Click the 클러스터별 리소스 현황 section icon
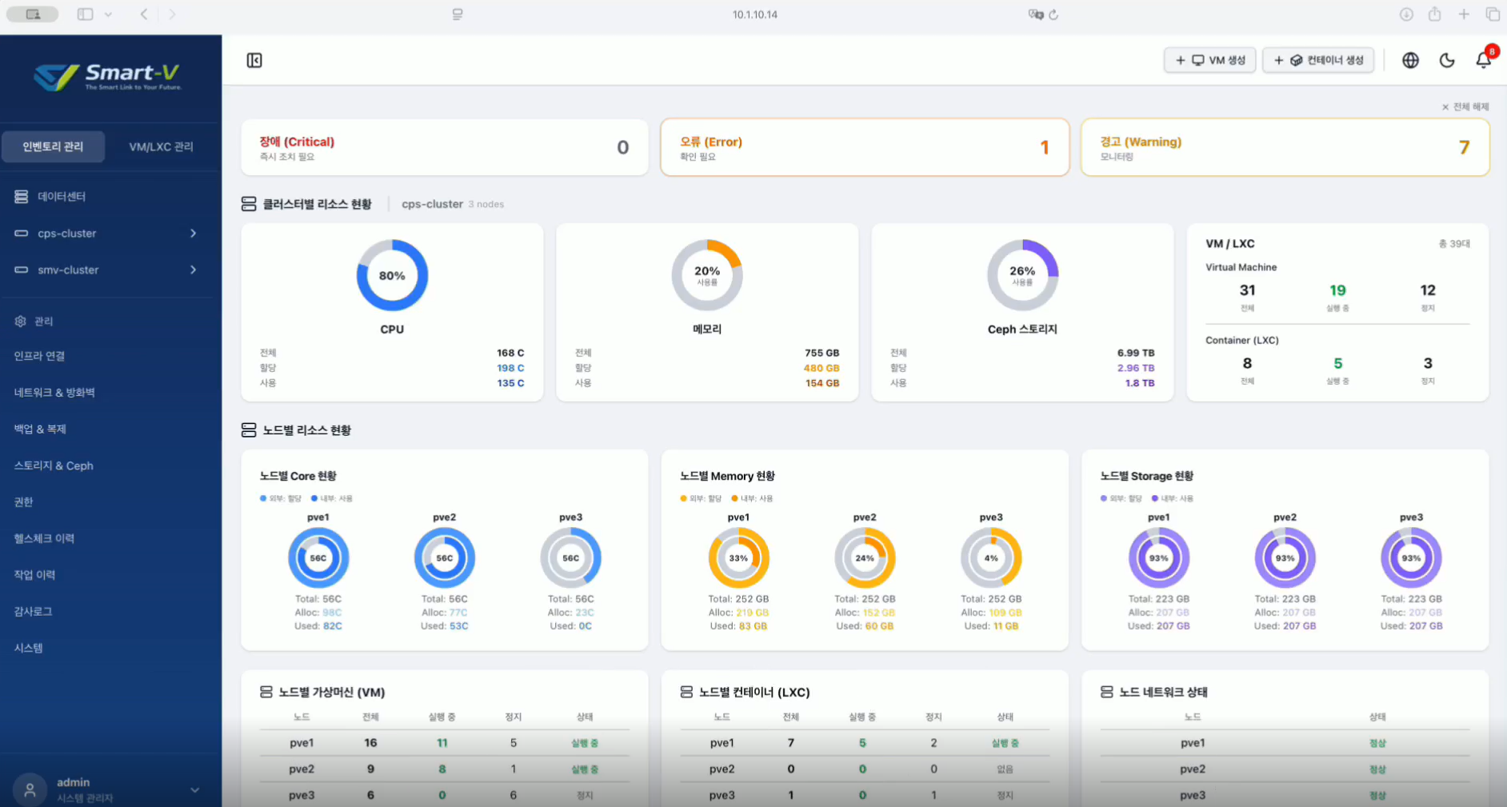 coord(249,204)
